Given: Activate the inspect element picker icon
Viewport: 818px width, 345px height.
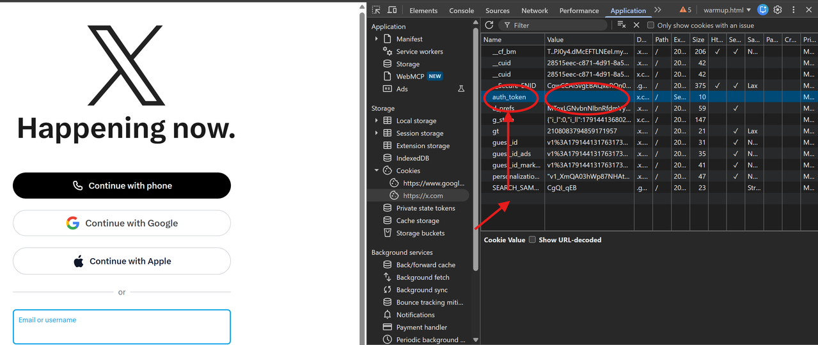Looking at the screenshot, I should [x=376, y=10].
